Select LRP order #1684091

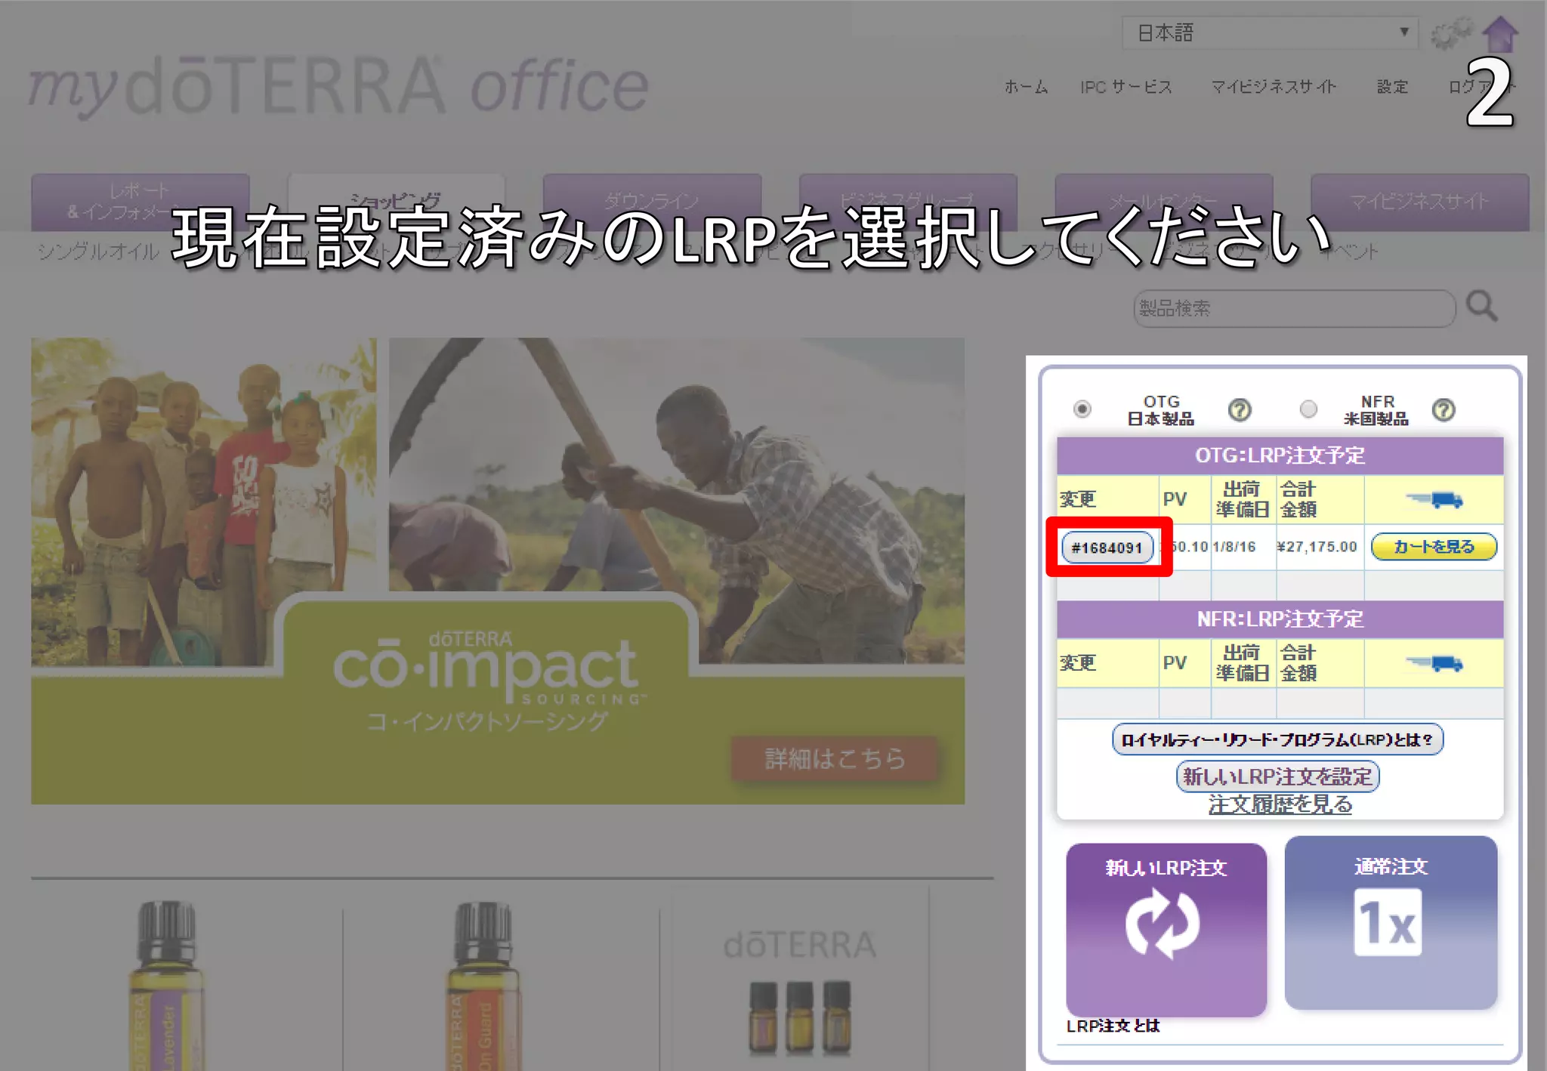[1107, 547]
